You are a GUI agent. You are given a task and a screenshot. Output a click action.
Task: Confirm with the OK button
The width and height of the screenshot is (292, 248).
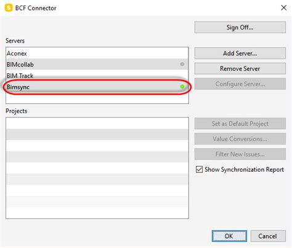[229, 236]
